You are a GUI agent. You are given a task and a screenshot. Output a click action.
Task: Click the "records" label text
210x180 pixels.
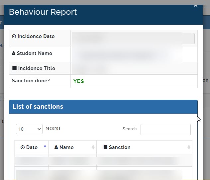click(x=53, y=128)
